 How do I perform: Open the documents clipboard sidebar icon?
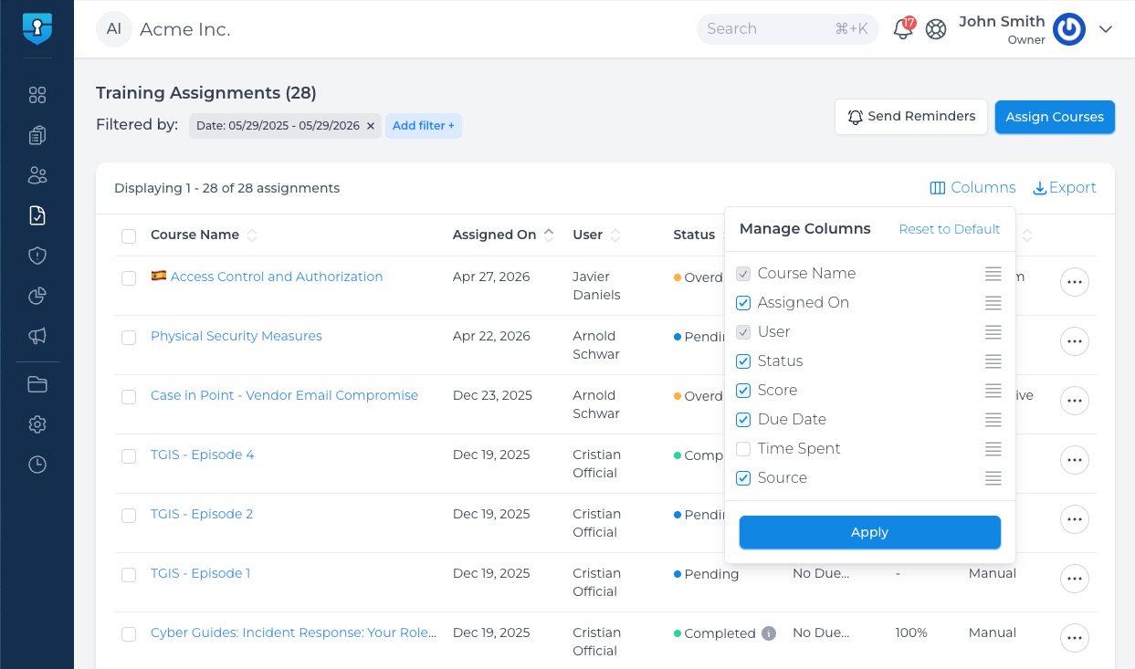click(37, 135)
